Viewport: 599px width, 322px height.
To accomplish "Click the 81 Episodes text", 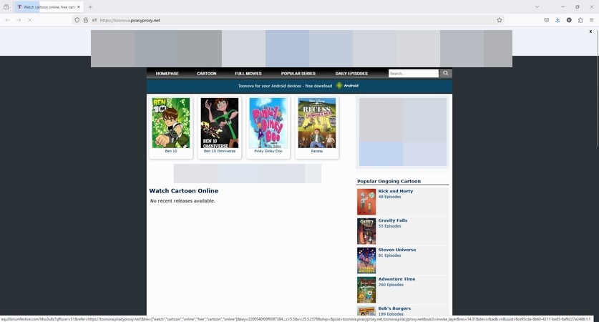I will tap(389, 255).
